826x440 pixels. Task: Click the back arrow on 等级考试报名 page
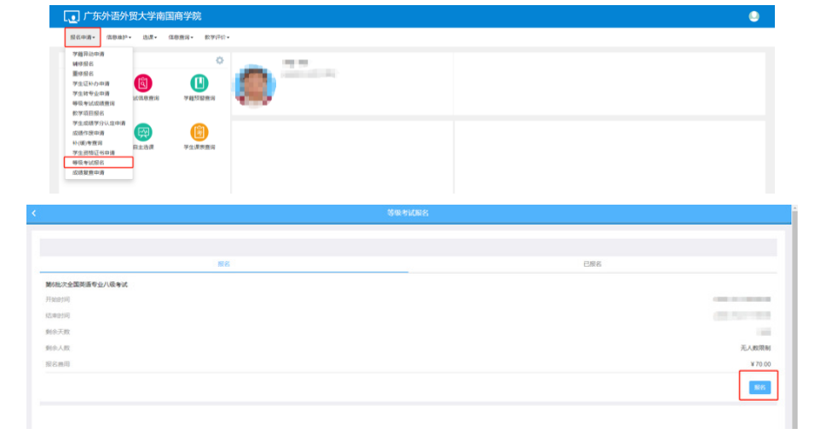(34, 213)
